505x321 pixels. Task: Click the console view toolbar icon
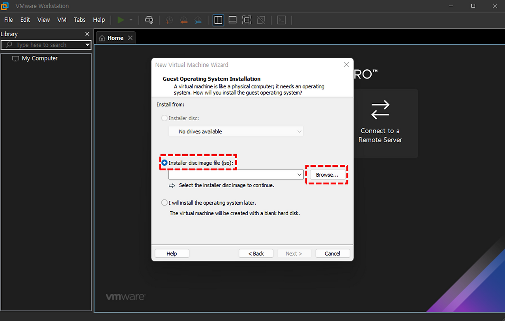point(281,20)
